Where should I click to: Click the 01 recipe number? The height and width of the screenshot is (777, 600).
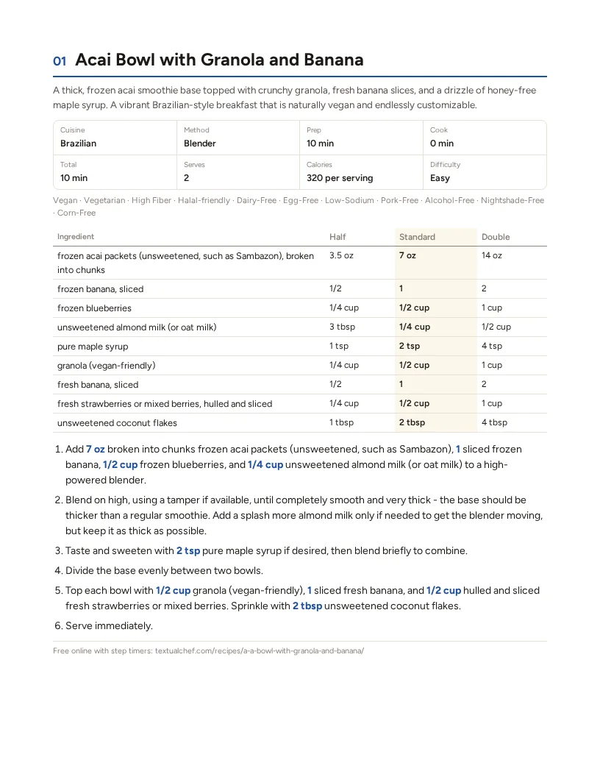pyautogui.click(x=60, y=61)
